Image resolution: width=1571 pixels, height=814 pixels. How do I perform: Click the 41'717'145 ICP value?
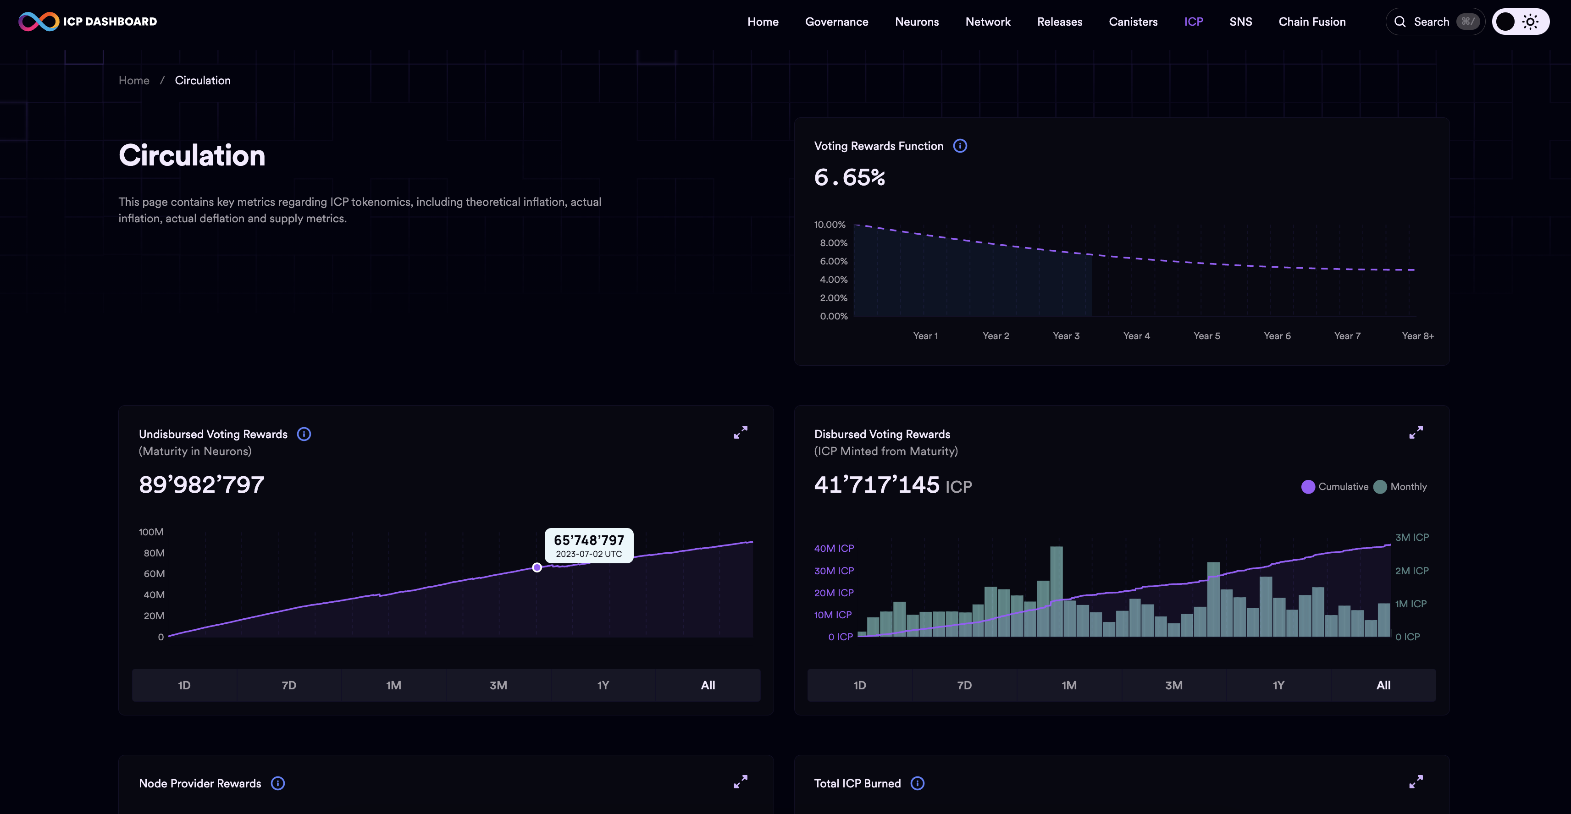point(893,485)
